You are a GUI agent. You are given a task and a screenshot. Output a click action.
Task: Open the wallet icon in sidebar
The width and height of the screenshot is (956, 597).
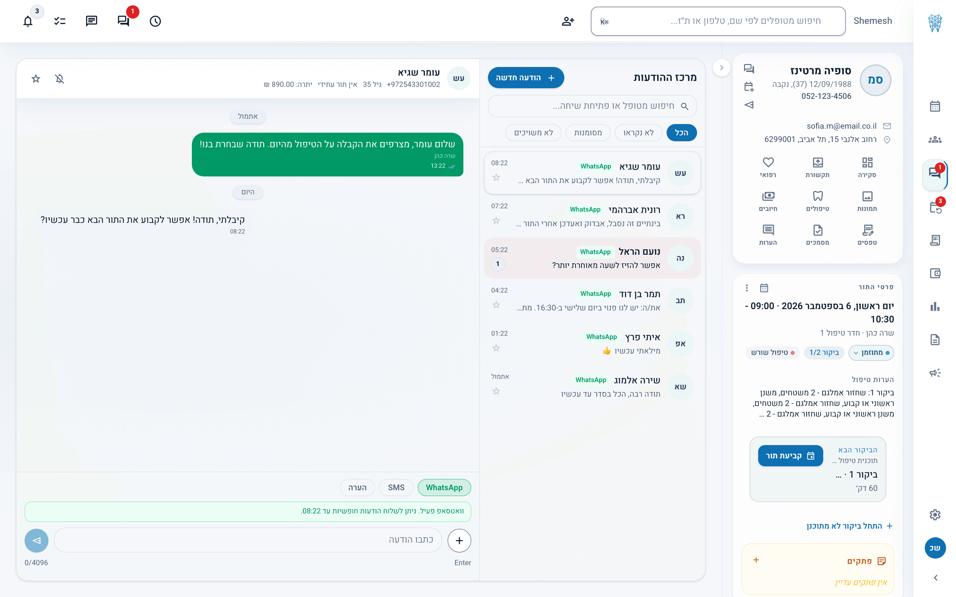click(x=935, y=273)
